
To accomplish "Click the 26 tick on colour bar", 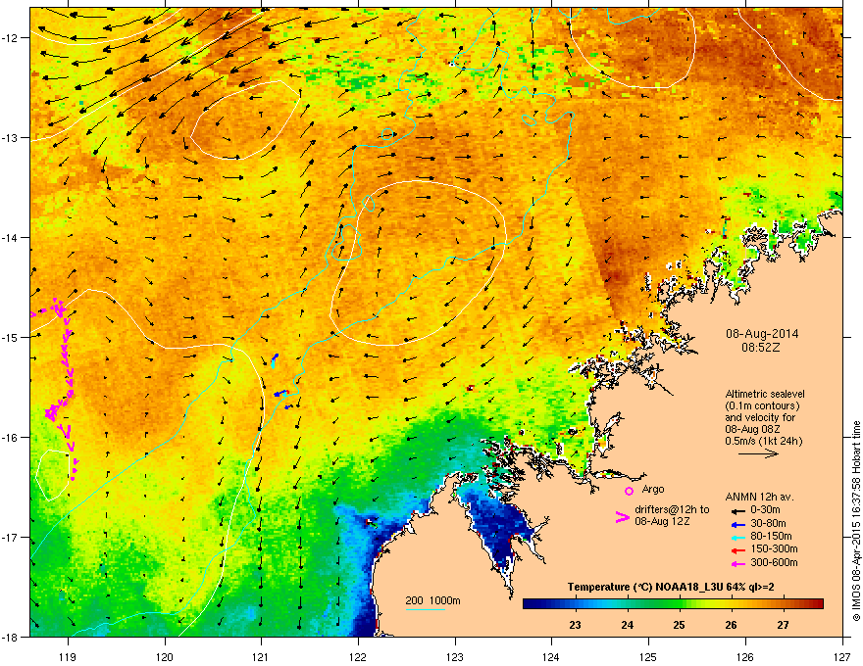I will (731, 625).
